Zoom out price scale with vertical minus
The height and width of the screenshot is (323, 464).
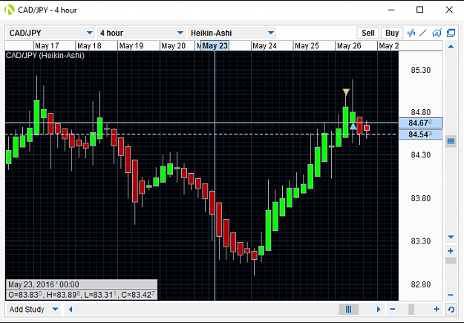point(451,295)
